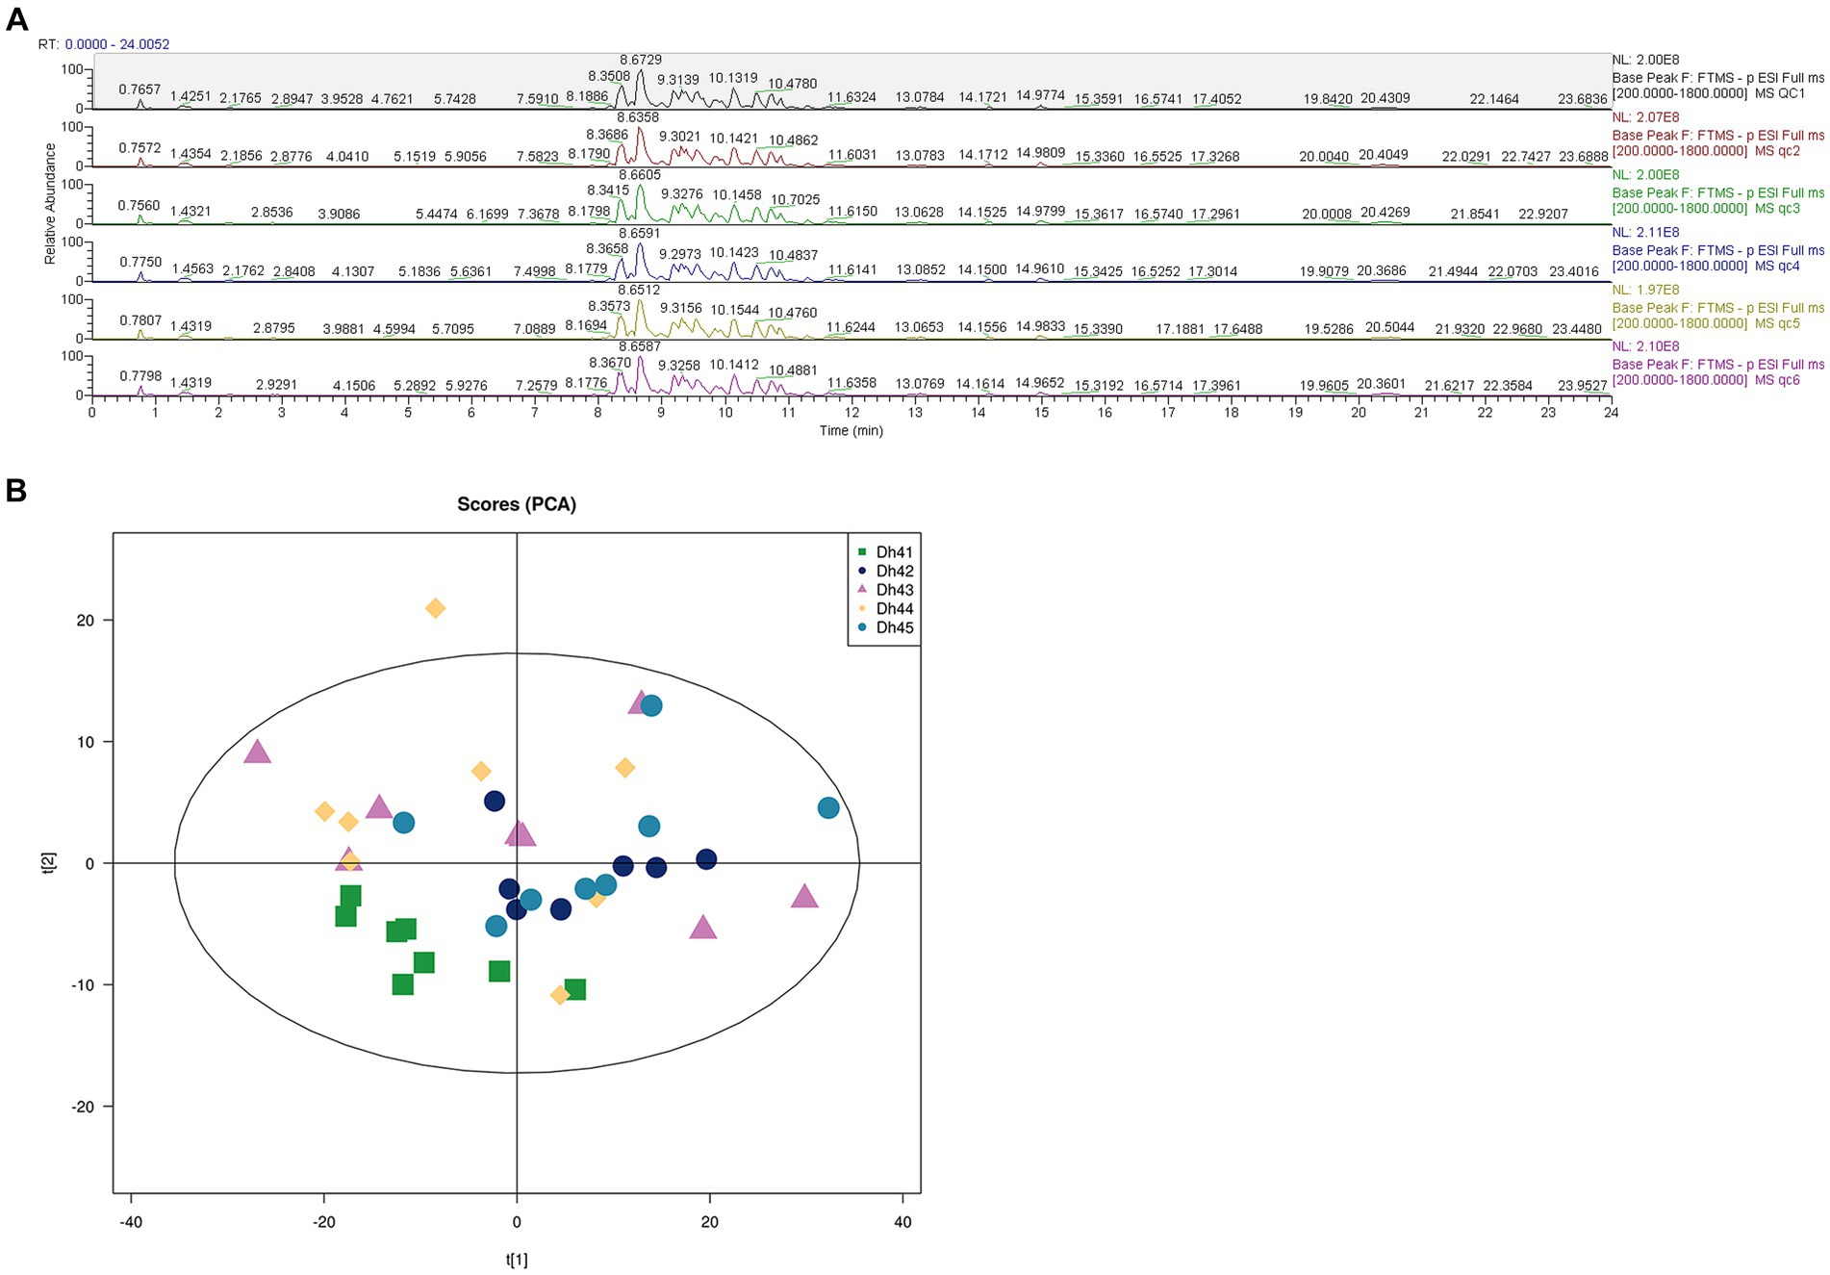Click the panel letter B
Screen dimensions: 1830x1275
coord(15,491)
